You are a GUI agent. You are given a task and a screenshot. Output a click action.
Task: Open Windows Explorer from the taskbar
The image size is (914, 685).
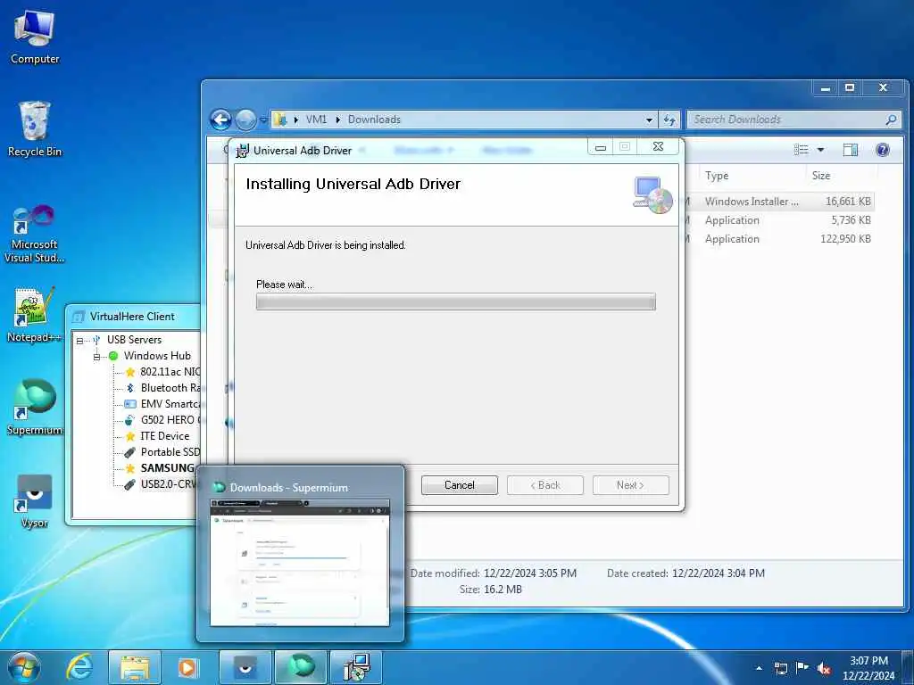[x=135, y=667]
